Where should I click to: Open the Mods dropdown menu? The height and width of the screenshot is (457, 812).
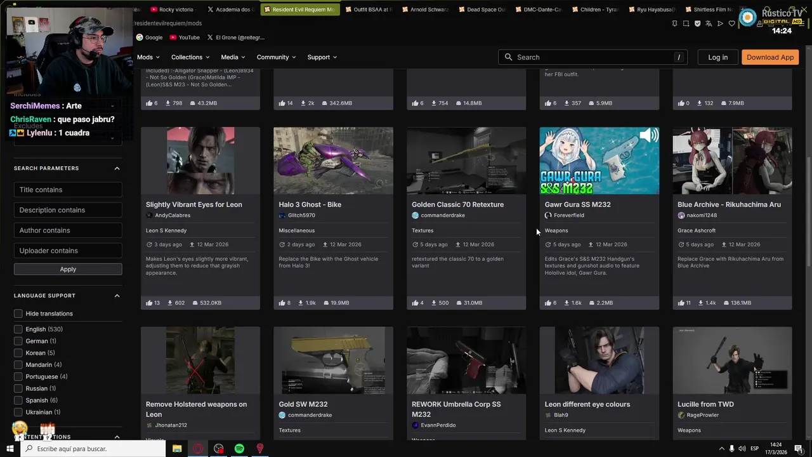pos(148,57)
